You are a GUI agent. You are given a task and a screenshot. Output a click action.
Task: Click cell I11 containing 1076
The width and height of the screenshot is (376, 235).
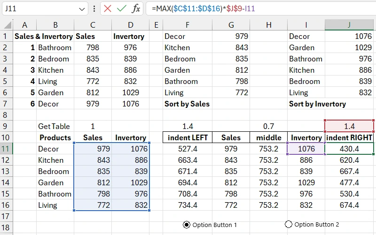tap(306, 149)
